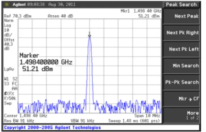This screenshot has width=206, height=132.
Task: Click the Log 10 dB/ scale annotation
Action: [x=8, y=30]
